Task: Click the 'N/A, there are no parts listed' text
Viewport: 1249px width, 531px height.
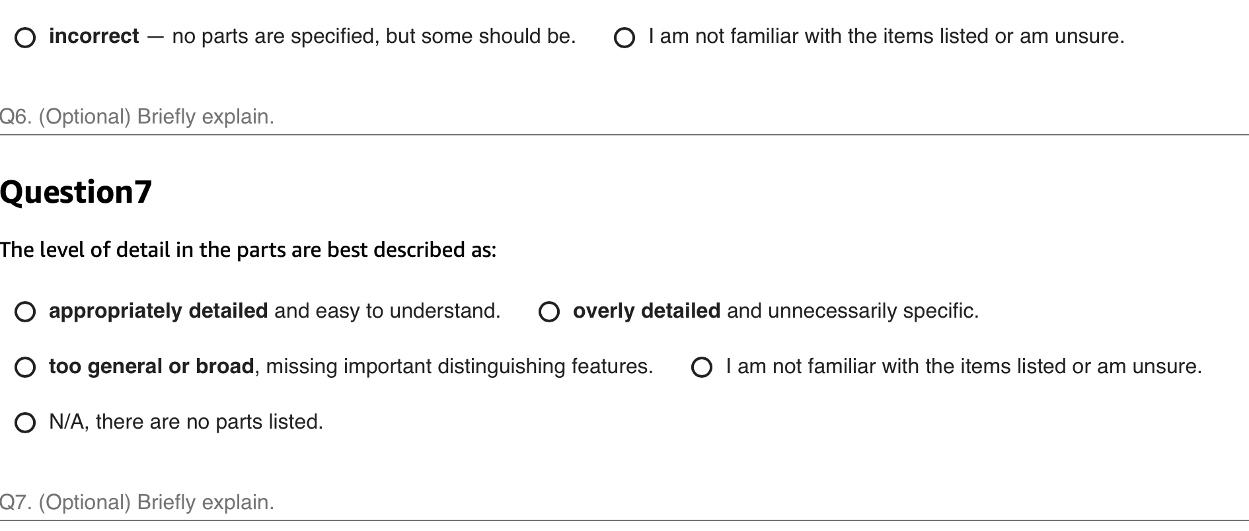Action: 186,422
